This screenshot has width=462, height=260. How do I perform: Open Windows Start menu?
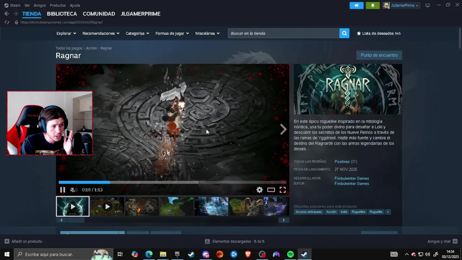click(x=6, y=254)
